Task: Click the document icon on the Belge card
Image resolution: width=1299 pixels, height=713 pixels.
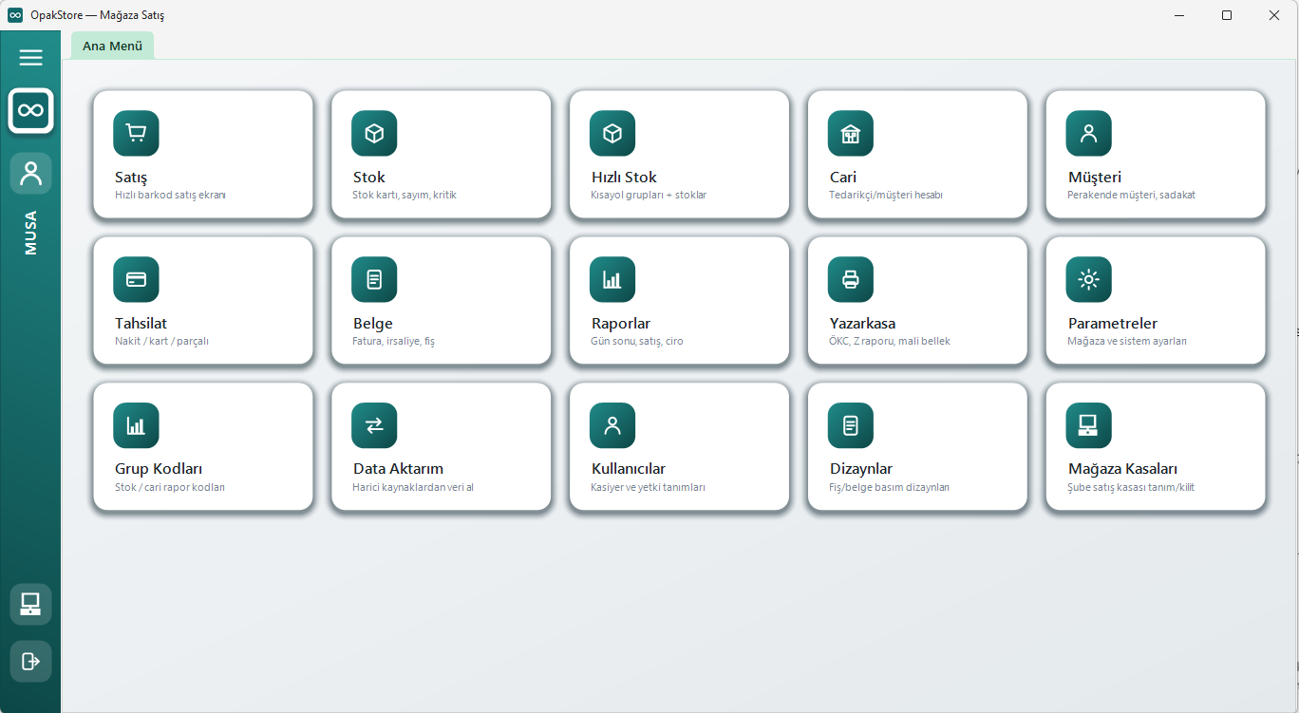Action: coord(374,280)
